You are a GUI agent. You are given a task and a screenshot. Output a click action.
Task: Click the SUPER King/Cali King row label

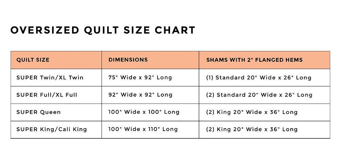(x=52, y=129)
